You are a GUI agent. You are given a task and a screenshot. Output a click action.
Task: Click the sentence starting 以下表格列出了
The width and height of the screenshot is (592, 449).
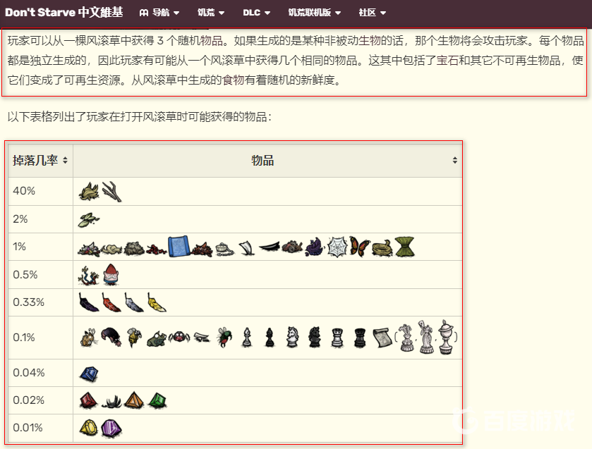[139, 117]
